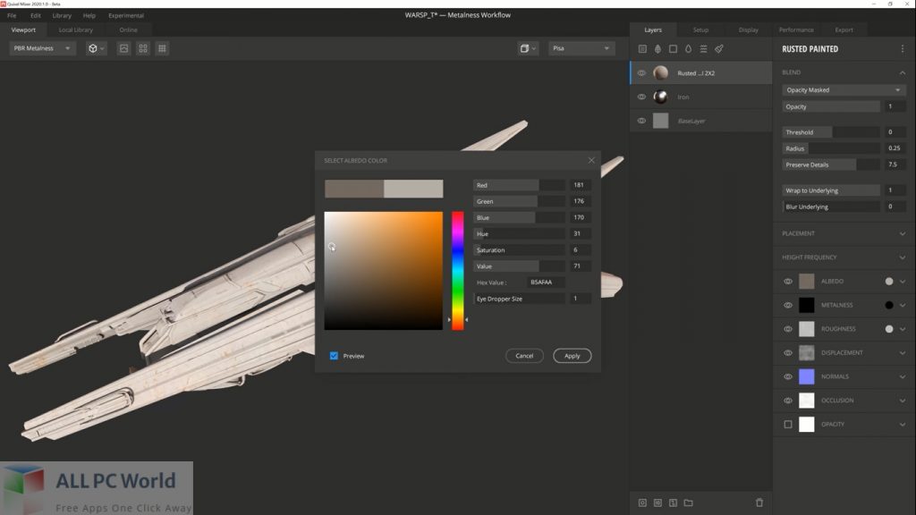Open the Opacity Masked blend dropdown

click(x=842, y=89)
